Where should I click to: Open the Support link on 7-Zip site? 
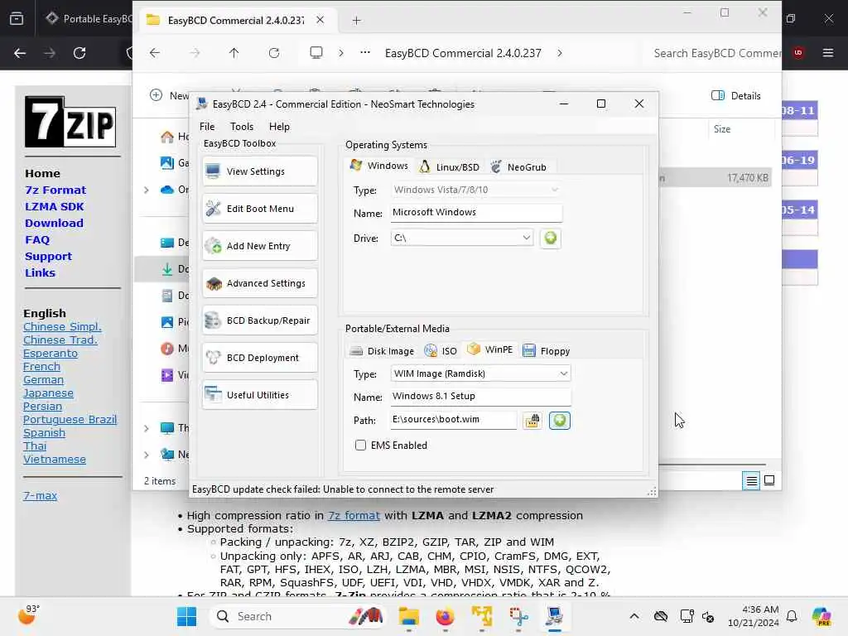point(48,257)
